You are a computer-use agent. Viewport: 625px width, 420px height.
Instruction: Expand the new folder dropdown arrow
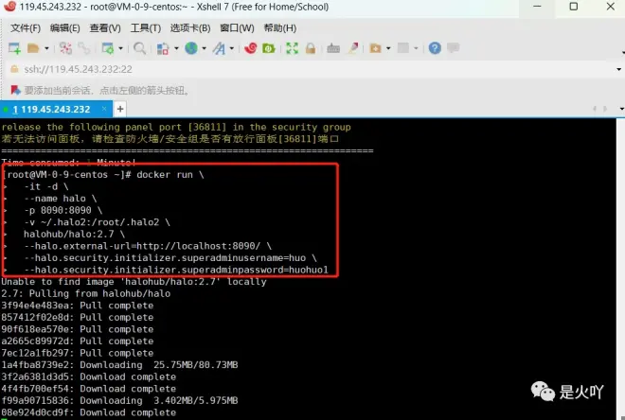(x=388, y=48)
